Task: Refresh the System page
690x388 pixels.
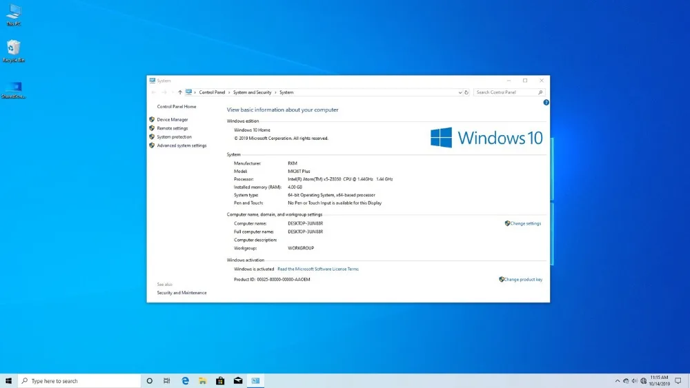Action: point(466,92)
